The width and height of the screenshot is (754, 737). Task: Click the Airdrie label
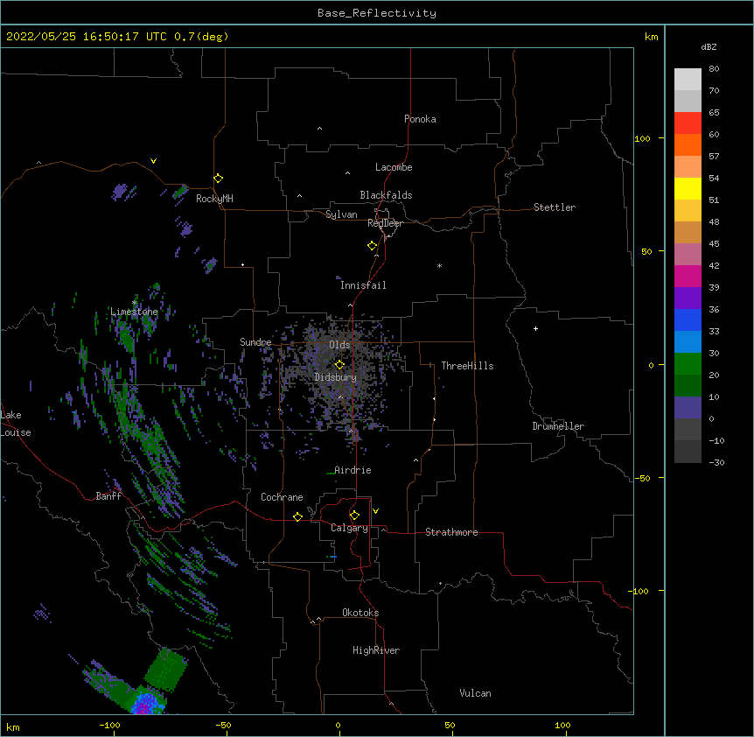(x=353, y=470)
